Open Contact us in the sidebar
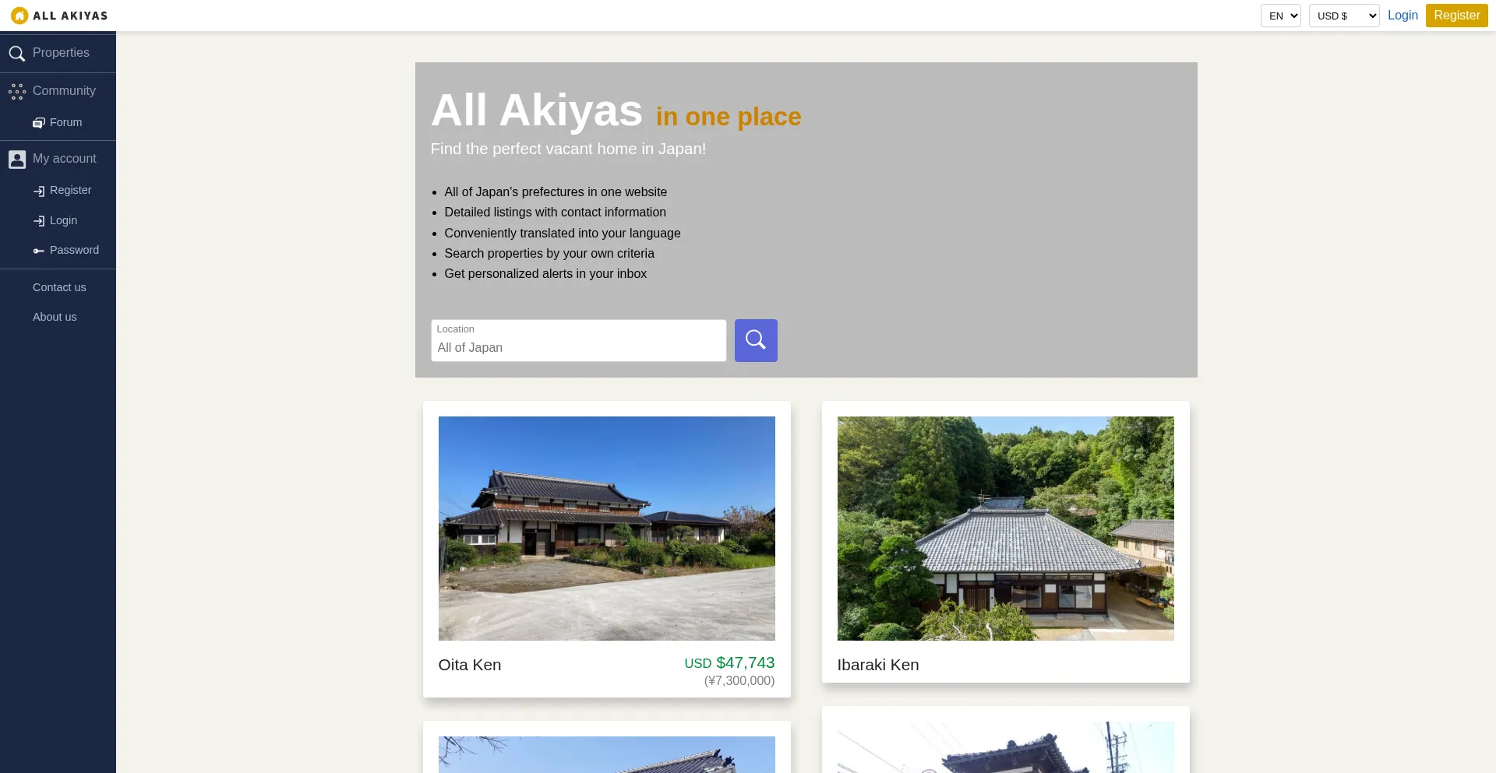 tap(59, 287)
